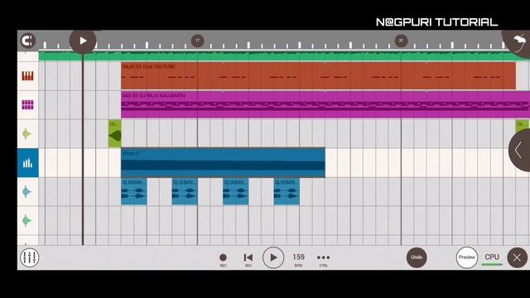This screenshot has width=530, height=298.
Task: Click the CPU meter indicator
Action: [492, 258]
